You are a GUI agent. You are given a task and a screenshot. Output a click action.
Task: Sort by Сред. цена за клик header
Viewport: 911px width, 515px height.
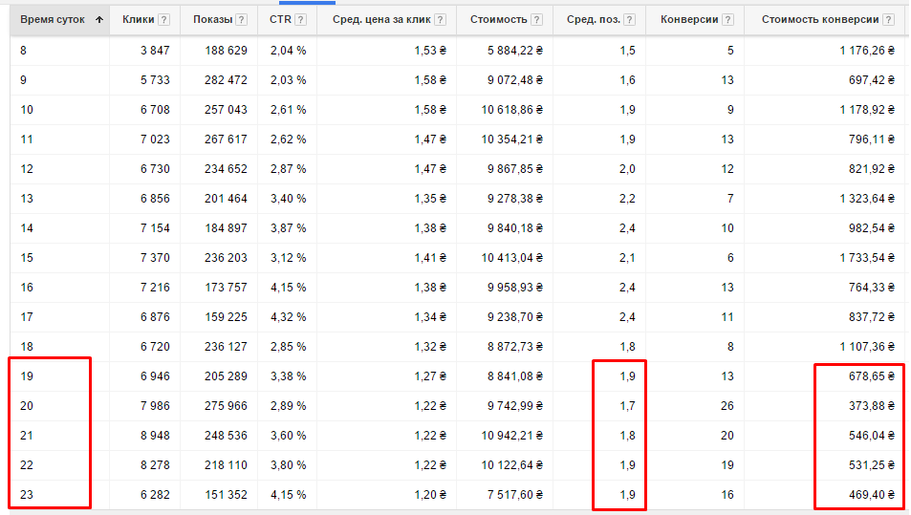pos(381,19)
